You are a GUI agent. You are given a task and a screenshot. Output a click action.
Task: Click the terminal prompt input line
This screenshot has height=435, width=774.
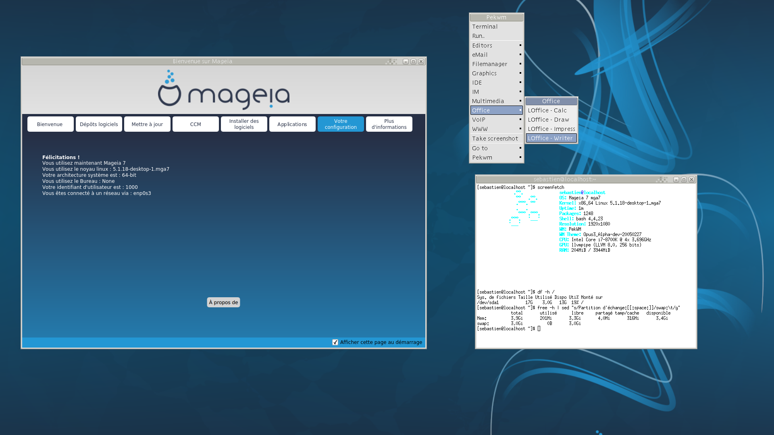(509, 329)
